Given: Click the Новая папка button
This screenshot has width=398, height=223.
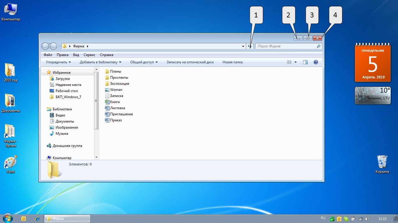Looking at the screenshot, I should tap(233, 62).
